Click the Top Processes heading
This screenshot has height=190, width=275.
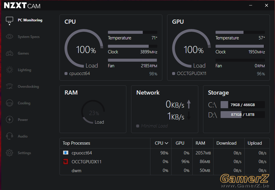coord(76,143)
